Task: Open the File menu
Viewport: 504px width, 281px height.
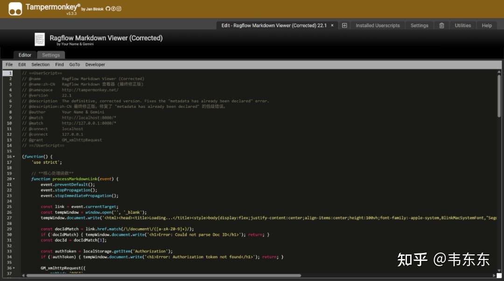Action: pos(9,64)
